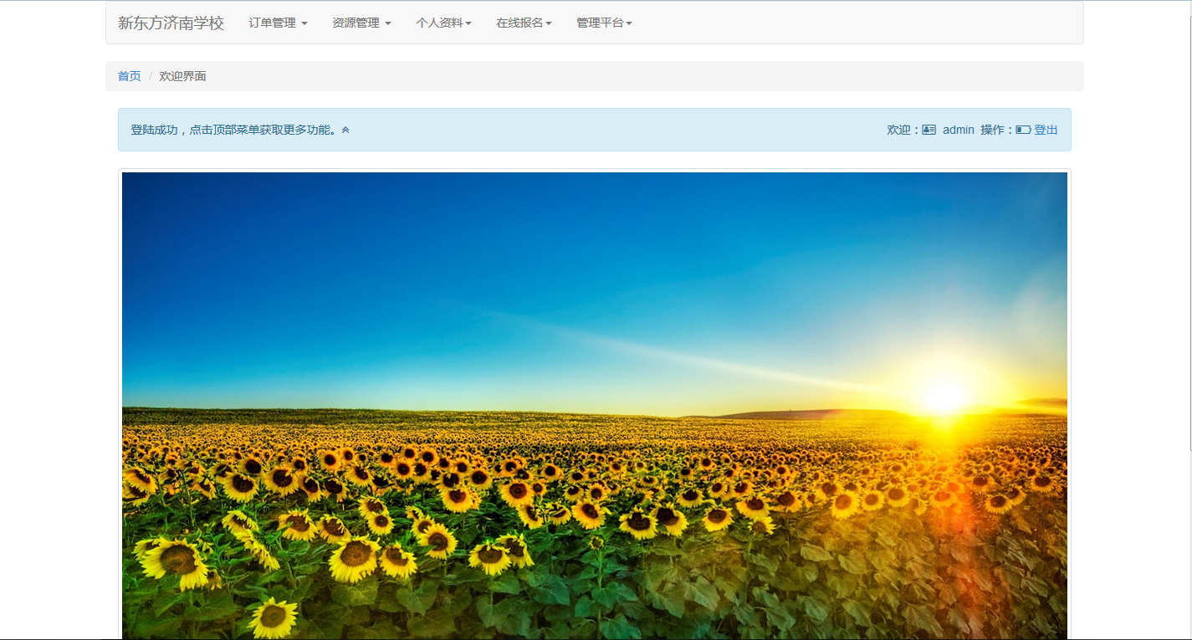Click the admin username
Image resolution: width=1192 pixels, height=640 pixels.
click(x=959, y=130)
